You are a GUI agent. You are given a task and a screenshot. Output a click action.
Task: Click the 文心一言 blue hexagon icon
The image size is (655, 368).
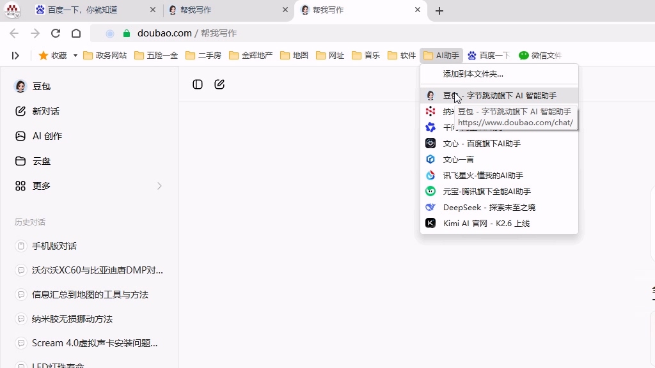click(430, 159)
